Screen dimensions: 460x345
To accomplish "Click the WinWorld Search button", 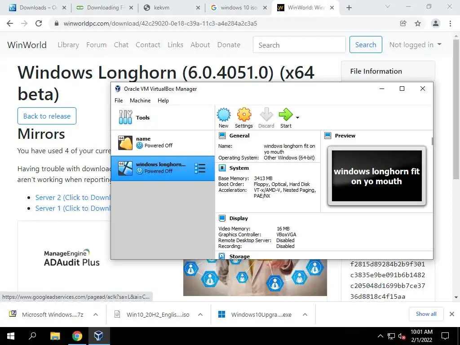I will click(366, 44).
